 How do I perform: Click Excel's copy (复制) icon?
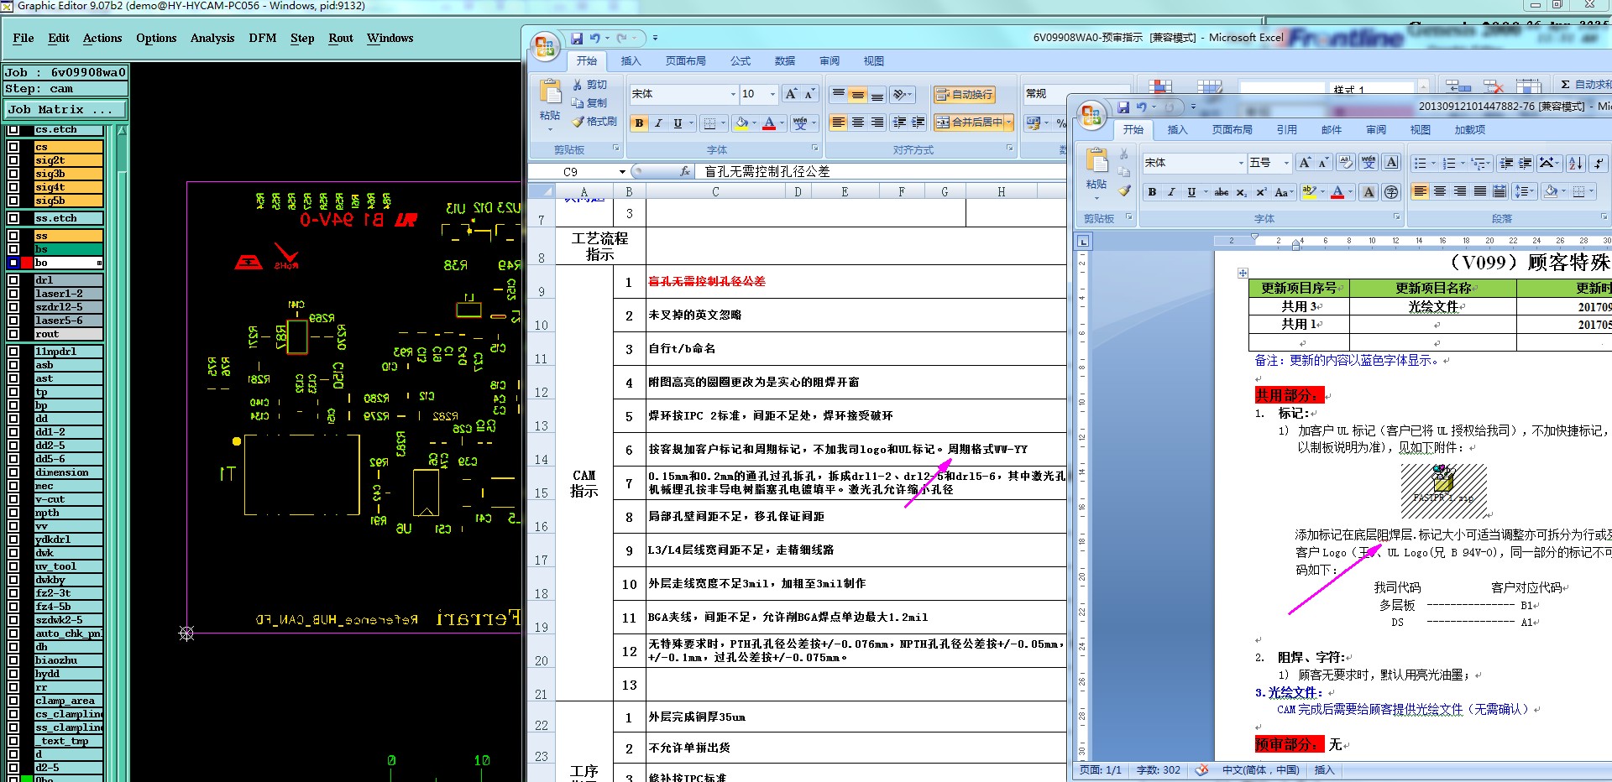pos(578,102)
